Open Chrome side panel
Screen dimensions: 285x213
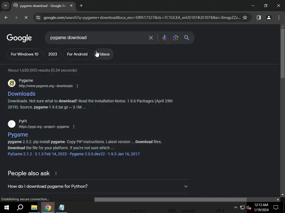(259, 17)
